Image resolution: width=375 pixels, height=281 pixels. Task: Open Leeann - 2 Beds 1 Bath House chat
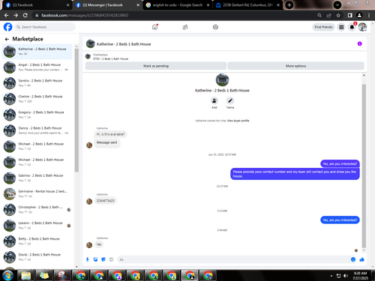(x=37, y=226)
